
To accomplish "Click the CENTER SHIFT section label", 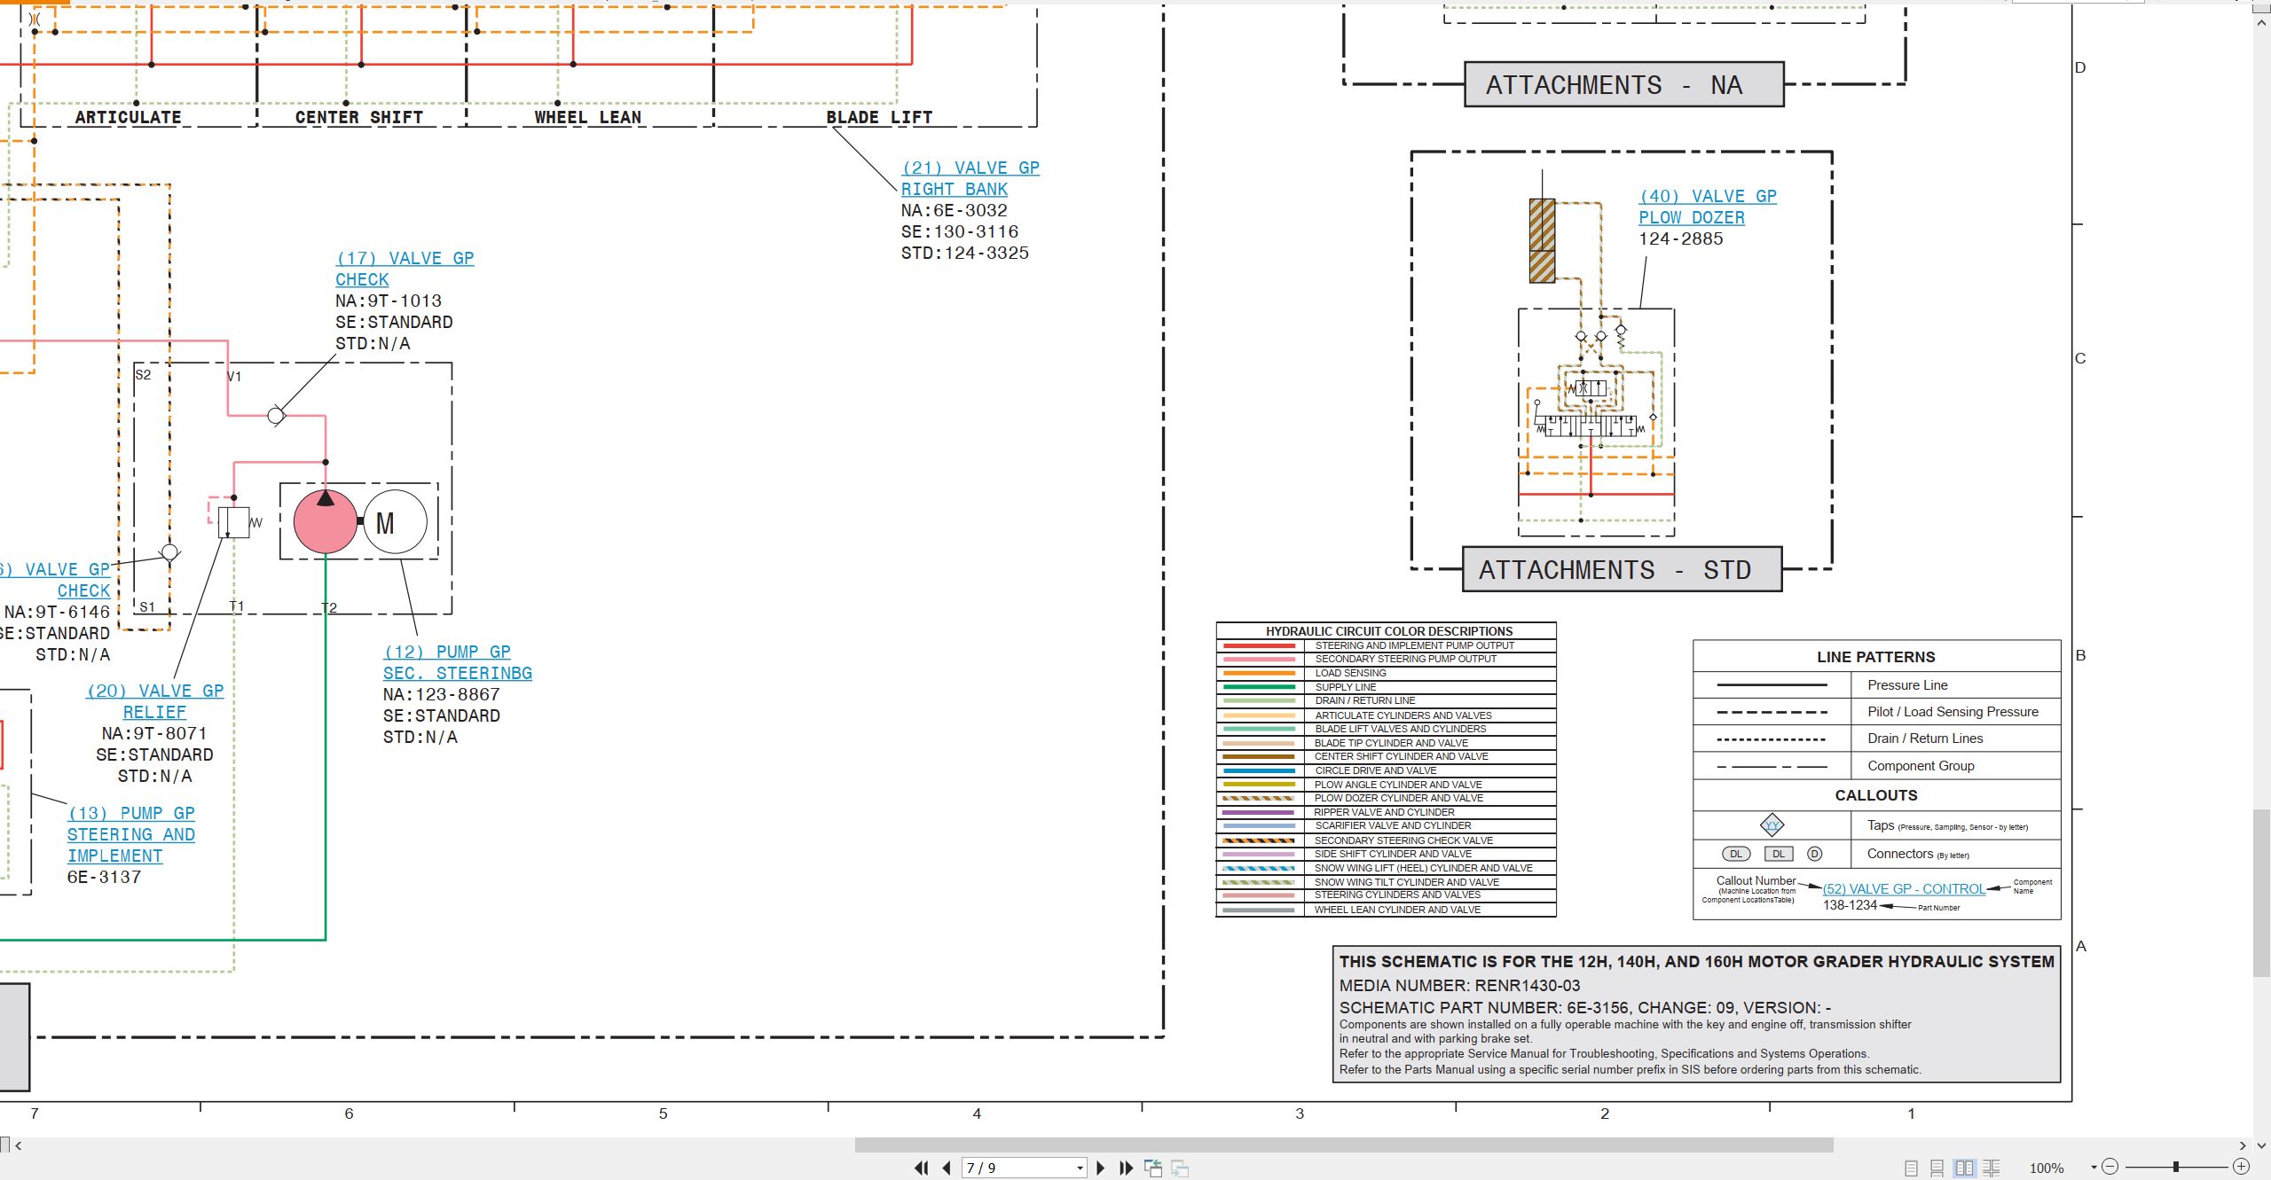I will tap(358, 117).
